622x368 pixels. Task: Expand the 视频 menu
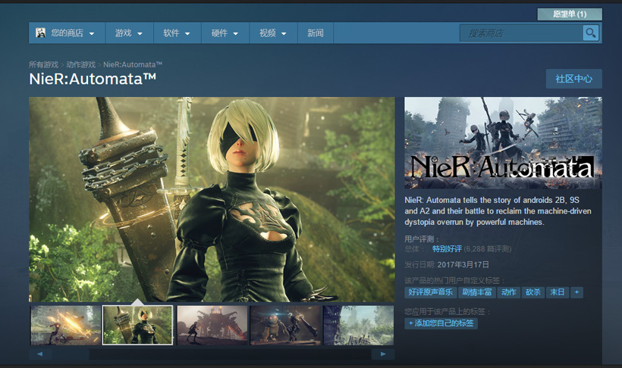273,33
